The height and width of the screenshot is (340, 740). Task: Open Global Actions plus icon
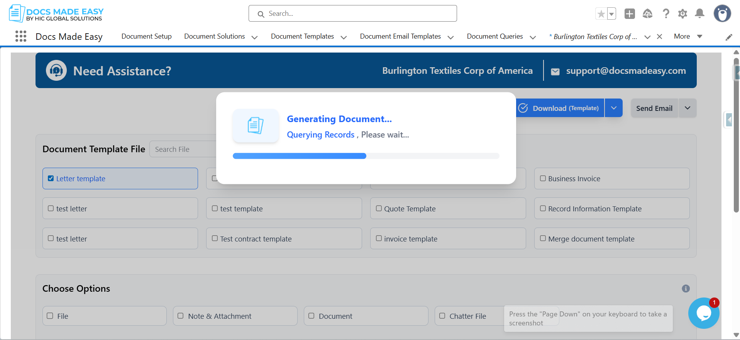(x=630, y=14)
